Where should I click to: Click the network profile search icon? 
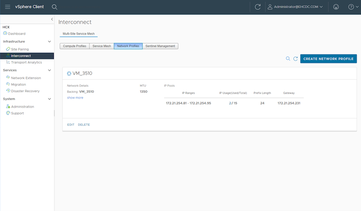(x=288, y=59)
